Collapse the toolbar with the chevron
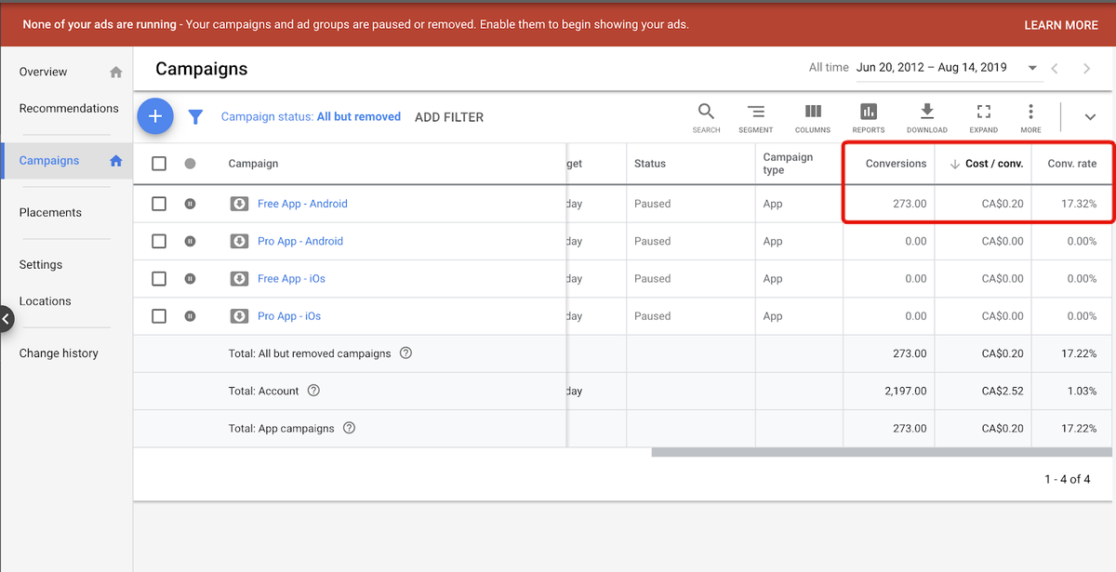Image resolution: width=1116 pixels, height=572 pixels. (1090, 117)
